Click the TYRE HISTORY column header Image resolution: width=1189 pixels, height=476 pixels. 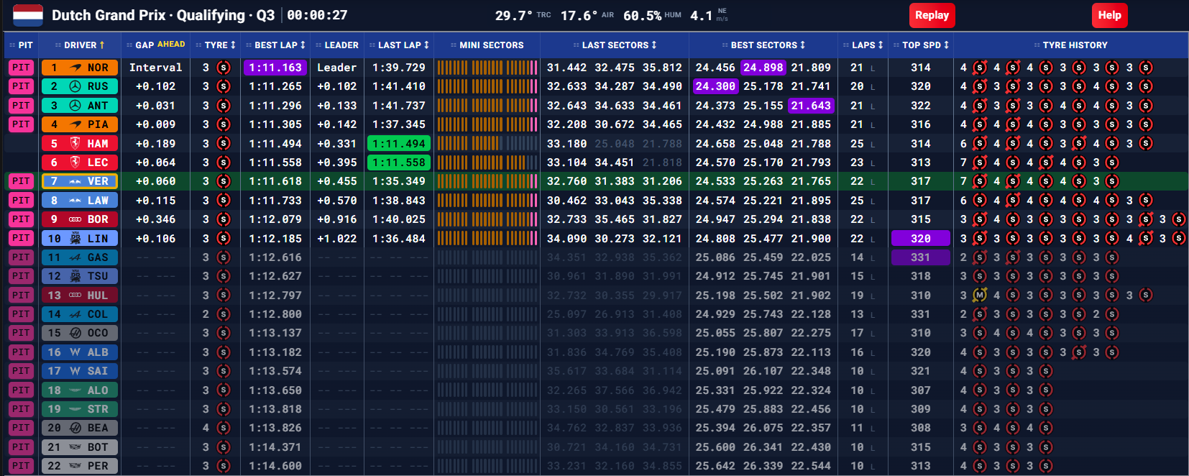[x=1070, y=45]
